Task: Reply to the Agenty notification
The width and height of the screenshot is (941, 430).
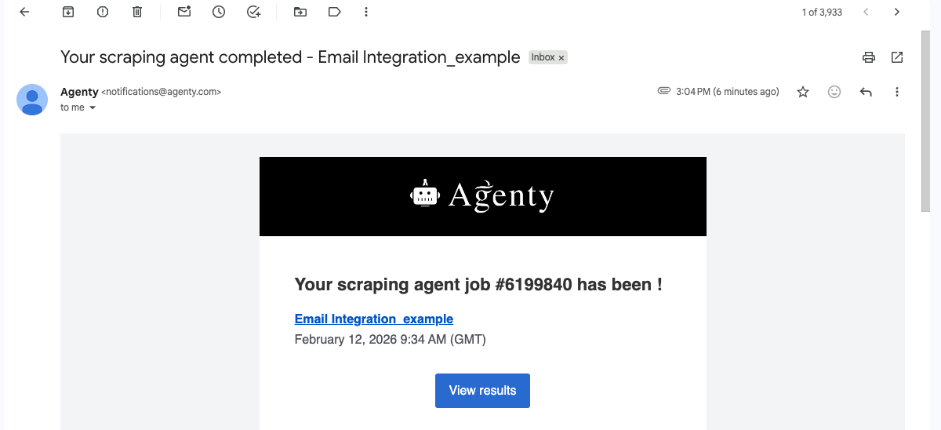Action: pos(866,92)
